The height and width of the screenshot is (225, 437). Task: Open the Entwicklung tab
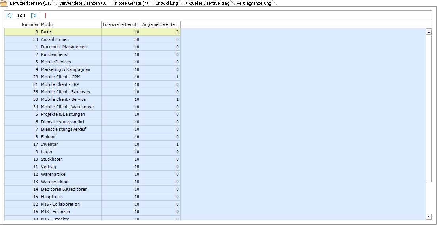tap(167, 4)
